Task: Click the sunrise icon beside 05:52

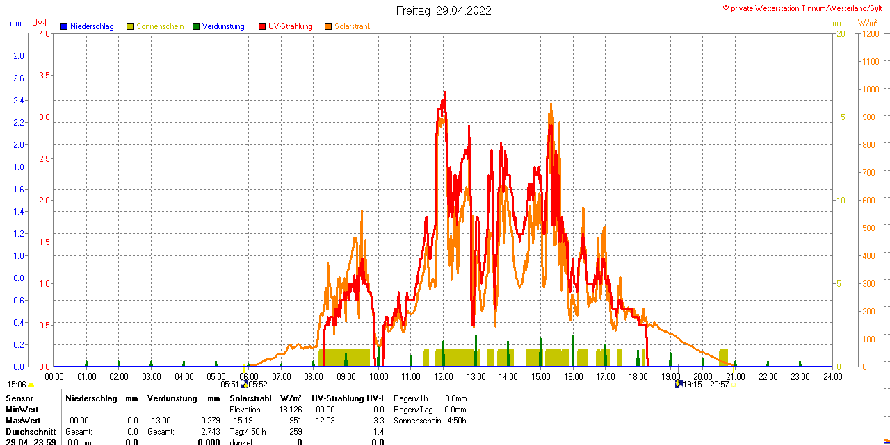Action: (x=244, y=384)
